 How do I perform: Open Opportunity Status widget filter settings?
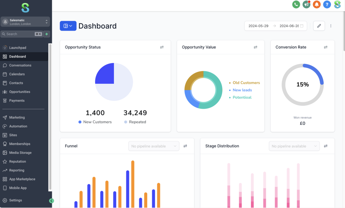tap(162, 47)
